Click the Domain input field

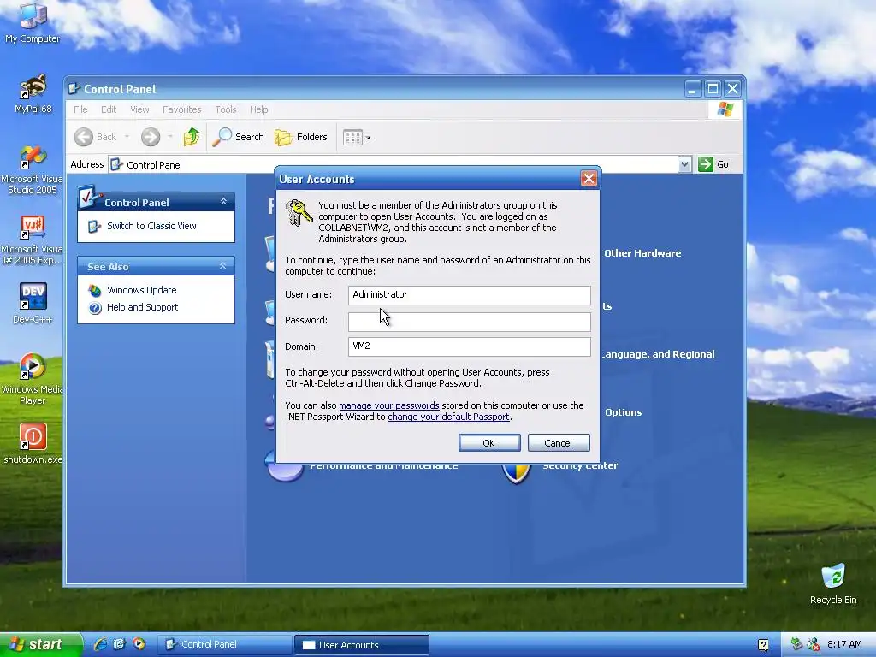point(470,346)
